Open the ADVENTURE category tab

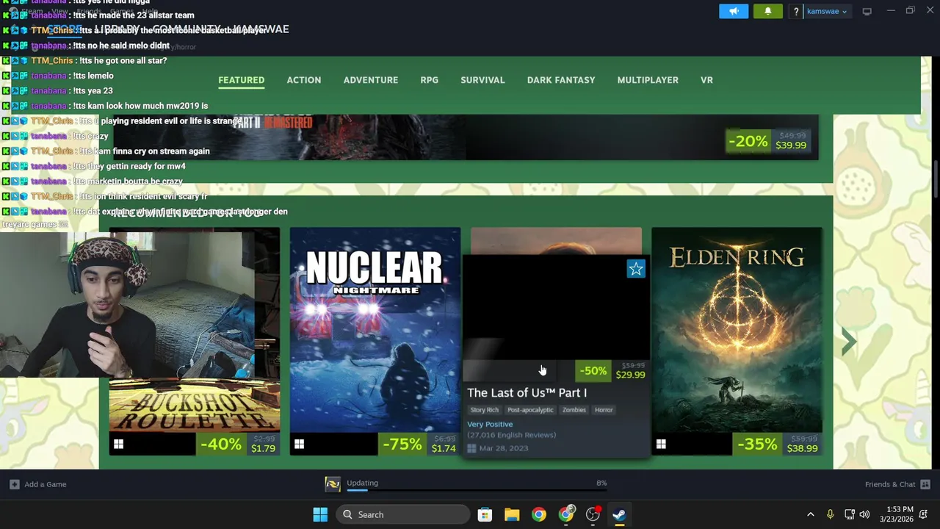pyautogui.click(x=371, y=80)
